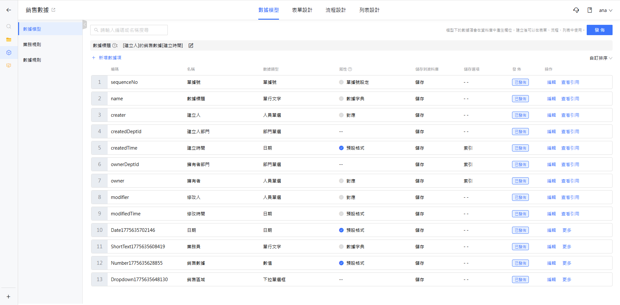Click the 索引 cell in owner row
The width and height of the screenshot is (620, 305).
click(x=468, y=181)
